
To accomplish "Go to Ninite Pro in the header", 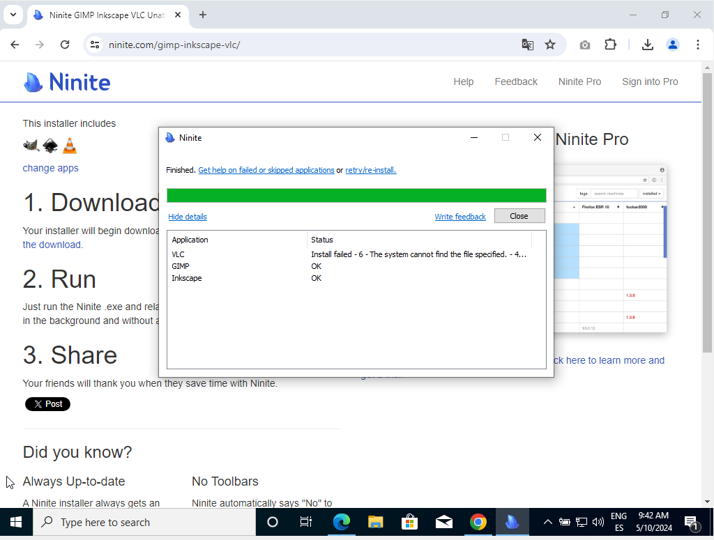I will pos(579,82).
